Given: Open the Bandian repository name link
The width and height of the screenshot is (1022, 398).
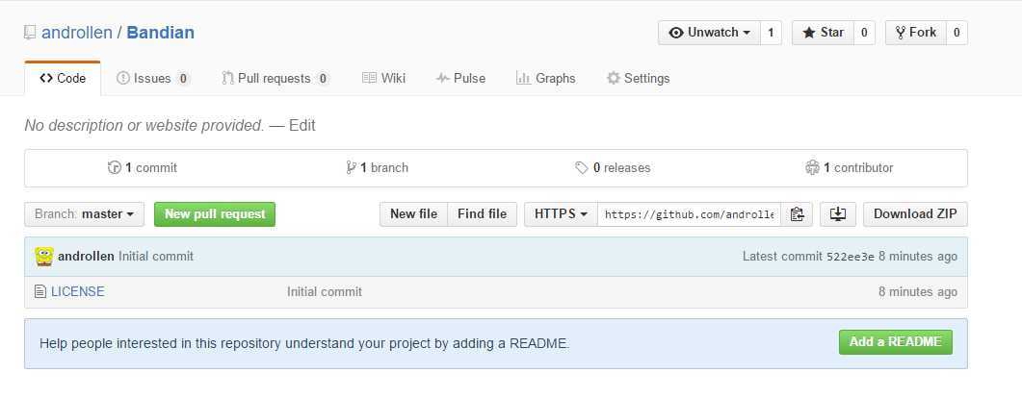Looking at the screenshot, I should coord(160,33).
